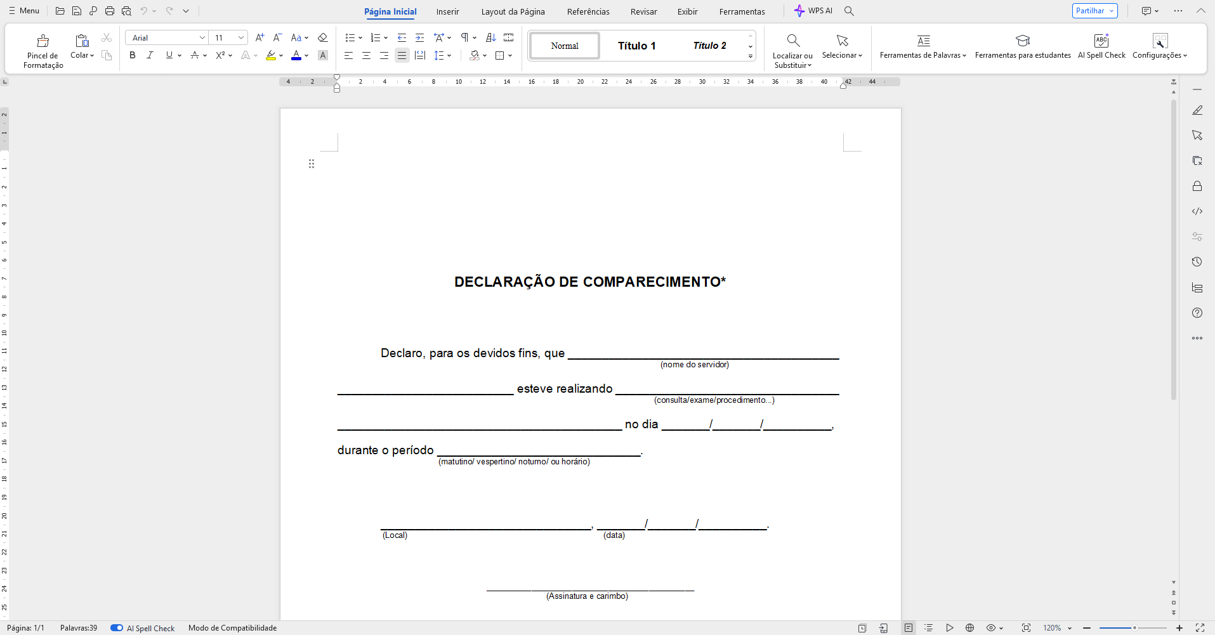Viewport: 1215px width, 635px height.
Task: Click the fullscreen icon in status bar
Action: (1200, 628)
